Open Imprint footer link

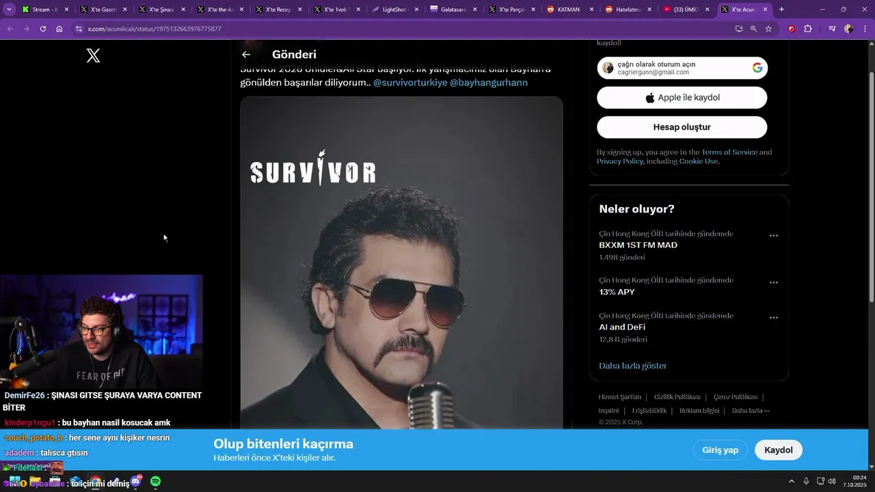pyautogui.click(x=609, y=411)
